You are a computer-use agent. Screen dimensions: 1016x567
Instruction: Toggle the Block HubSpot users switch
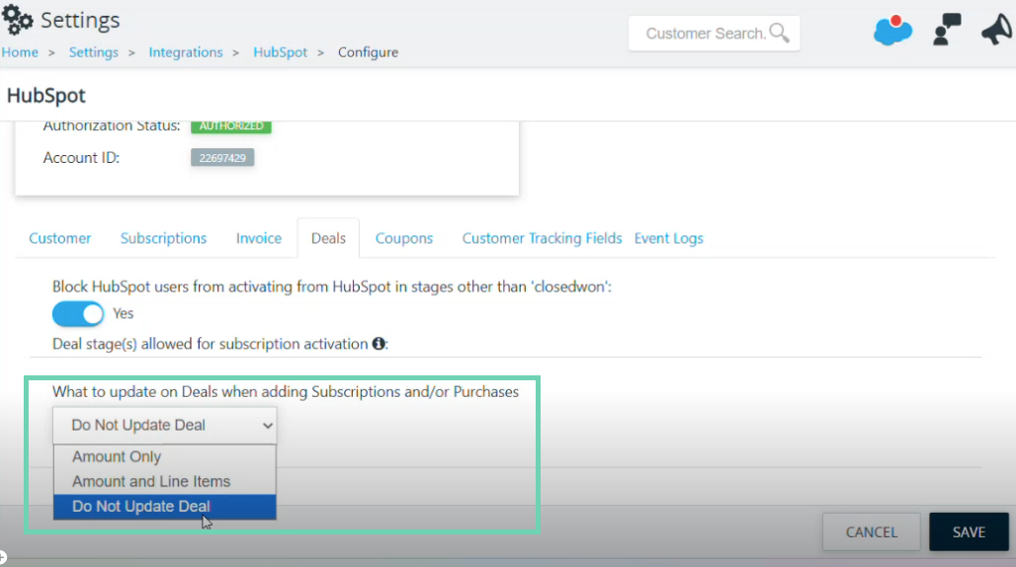click(x=78, y=314)
